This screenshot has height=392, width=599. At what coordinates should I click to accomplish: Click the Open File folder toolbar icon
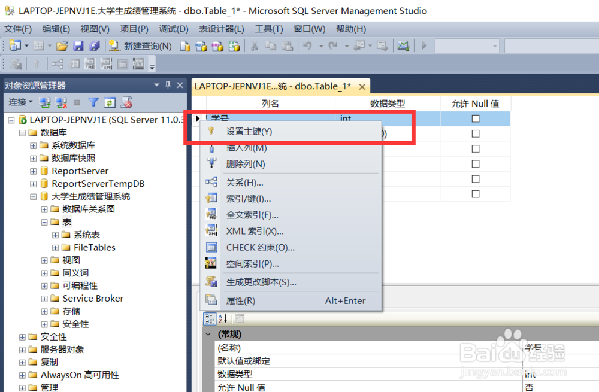click(x=62, y=46)
